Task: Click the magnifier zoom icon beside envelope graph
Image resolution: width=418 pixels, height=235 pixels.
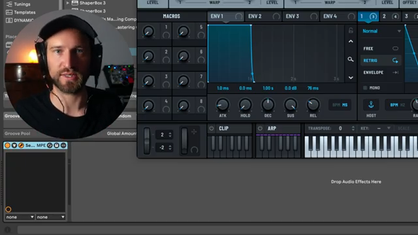Action: tap(351, 59)
